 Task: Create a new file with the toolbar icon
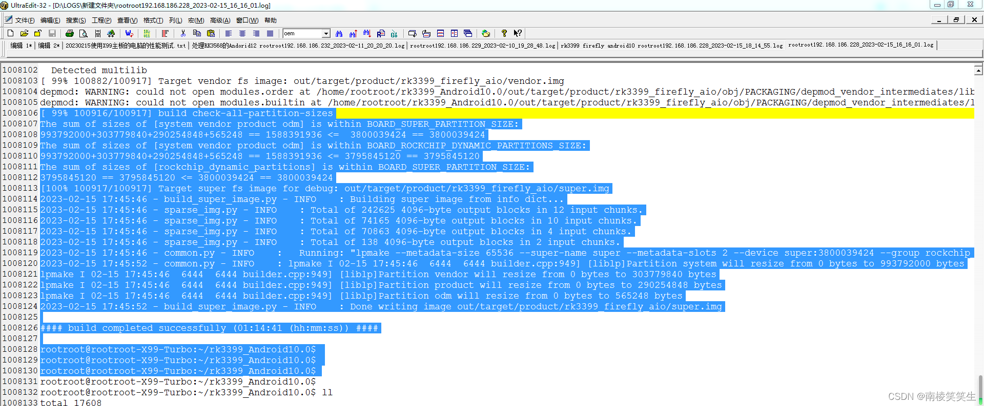pyautogui.click(x=11, y=33)
